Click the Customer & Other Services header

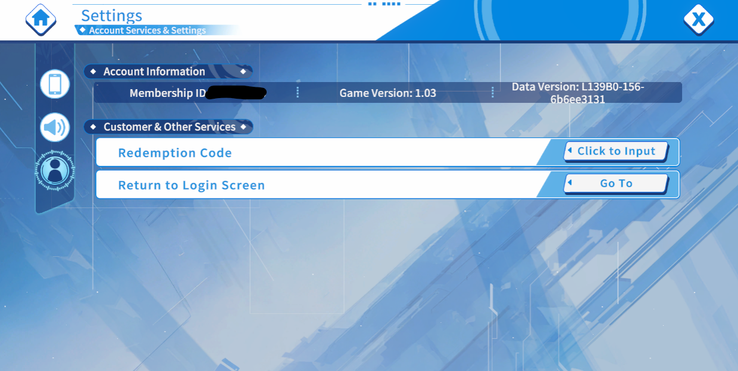pyautogui.click(x=169, y=127)
